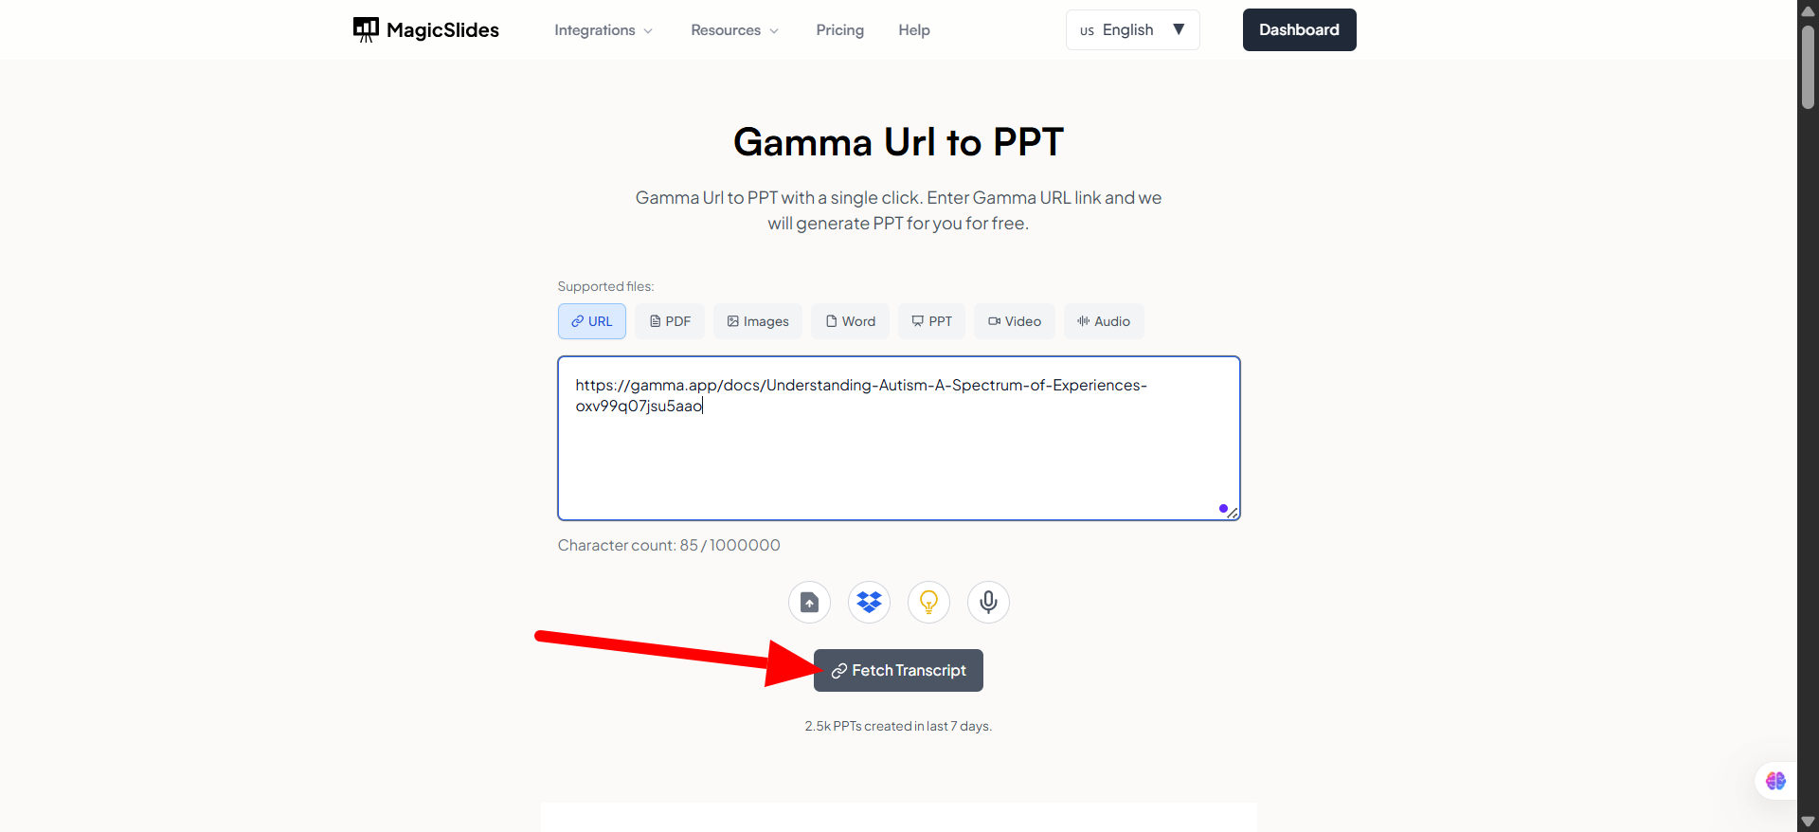1819x832 pixels.
Task: Expand the Resources menu
Action: pos(734,30)
